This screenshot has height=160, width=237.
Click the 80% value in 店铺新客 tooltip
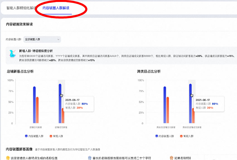(85, 104)
